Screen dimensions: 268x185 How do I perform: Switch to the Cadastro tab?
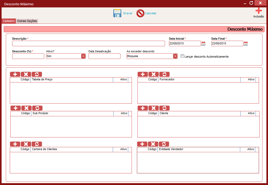pyautogui.click(x=9, y=21)
